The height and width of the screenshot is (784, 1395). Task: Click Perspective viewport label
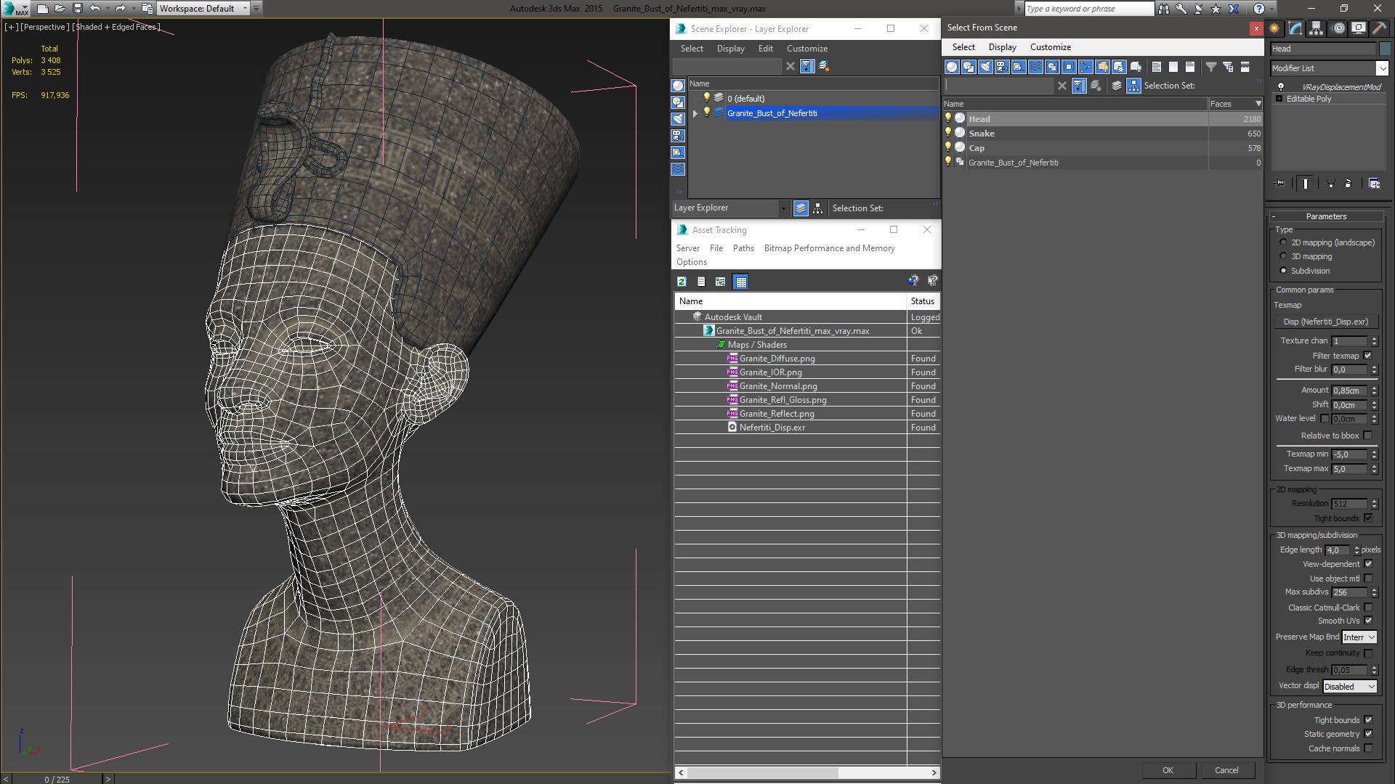[45, 27]
